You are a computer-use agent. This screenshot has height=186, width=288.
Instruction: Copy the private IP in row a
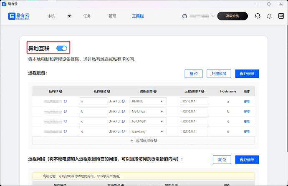click(x=65, y=101)
